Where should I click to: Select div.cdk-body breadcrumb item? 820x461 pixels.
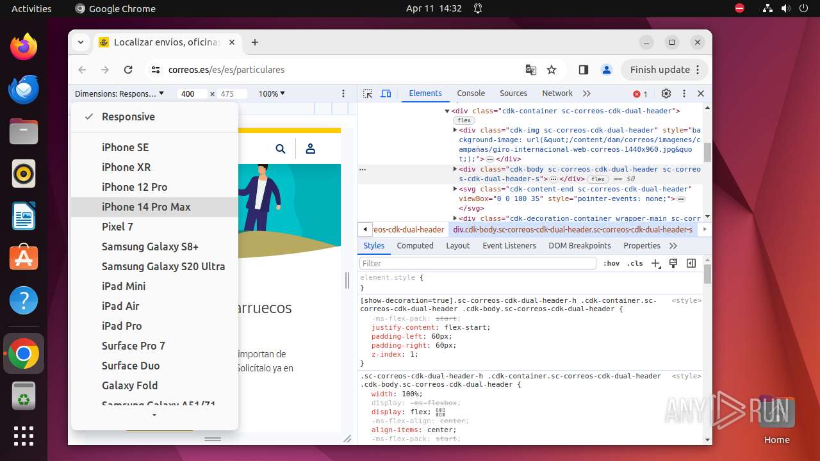click(x=573, y=229)
